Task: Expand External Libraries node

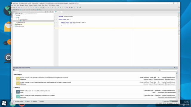Action: pos(13,26)
